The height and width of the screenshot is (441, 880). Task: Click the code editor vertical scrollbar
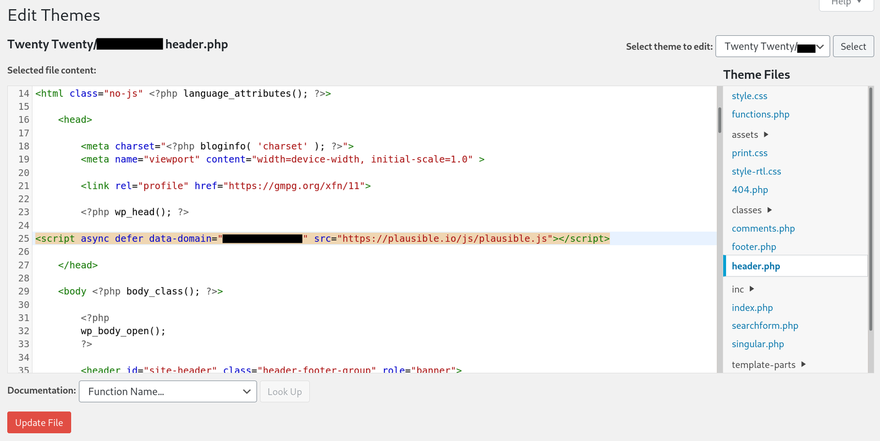[x=719, y=120]
